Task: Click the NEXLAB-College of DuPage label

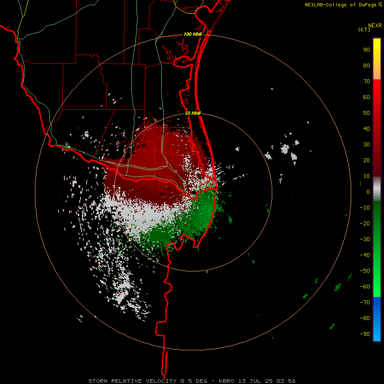Action: tap(343, 5)
